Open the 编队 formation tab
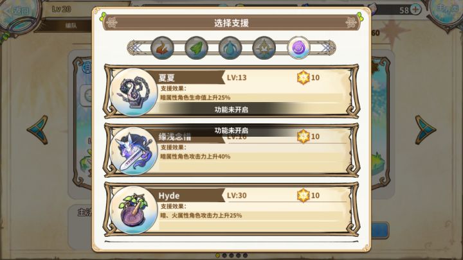The width and height of the screenshot is (463, 260). tap(71, 25)
